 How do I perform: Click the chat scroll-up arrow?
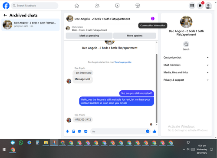click(156, 42)
